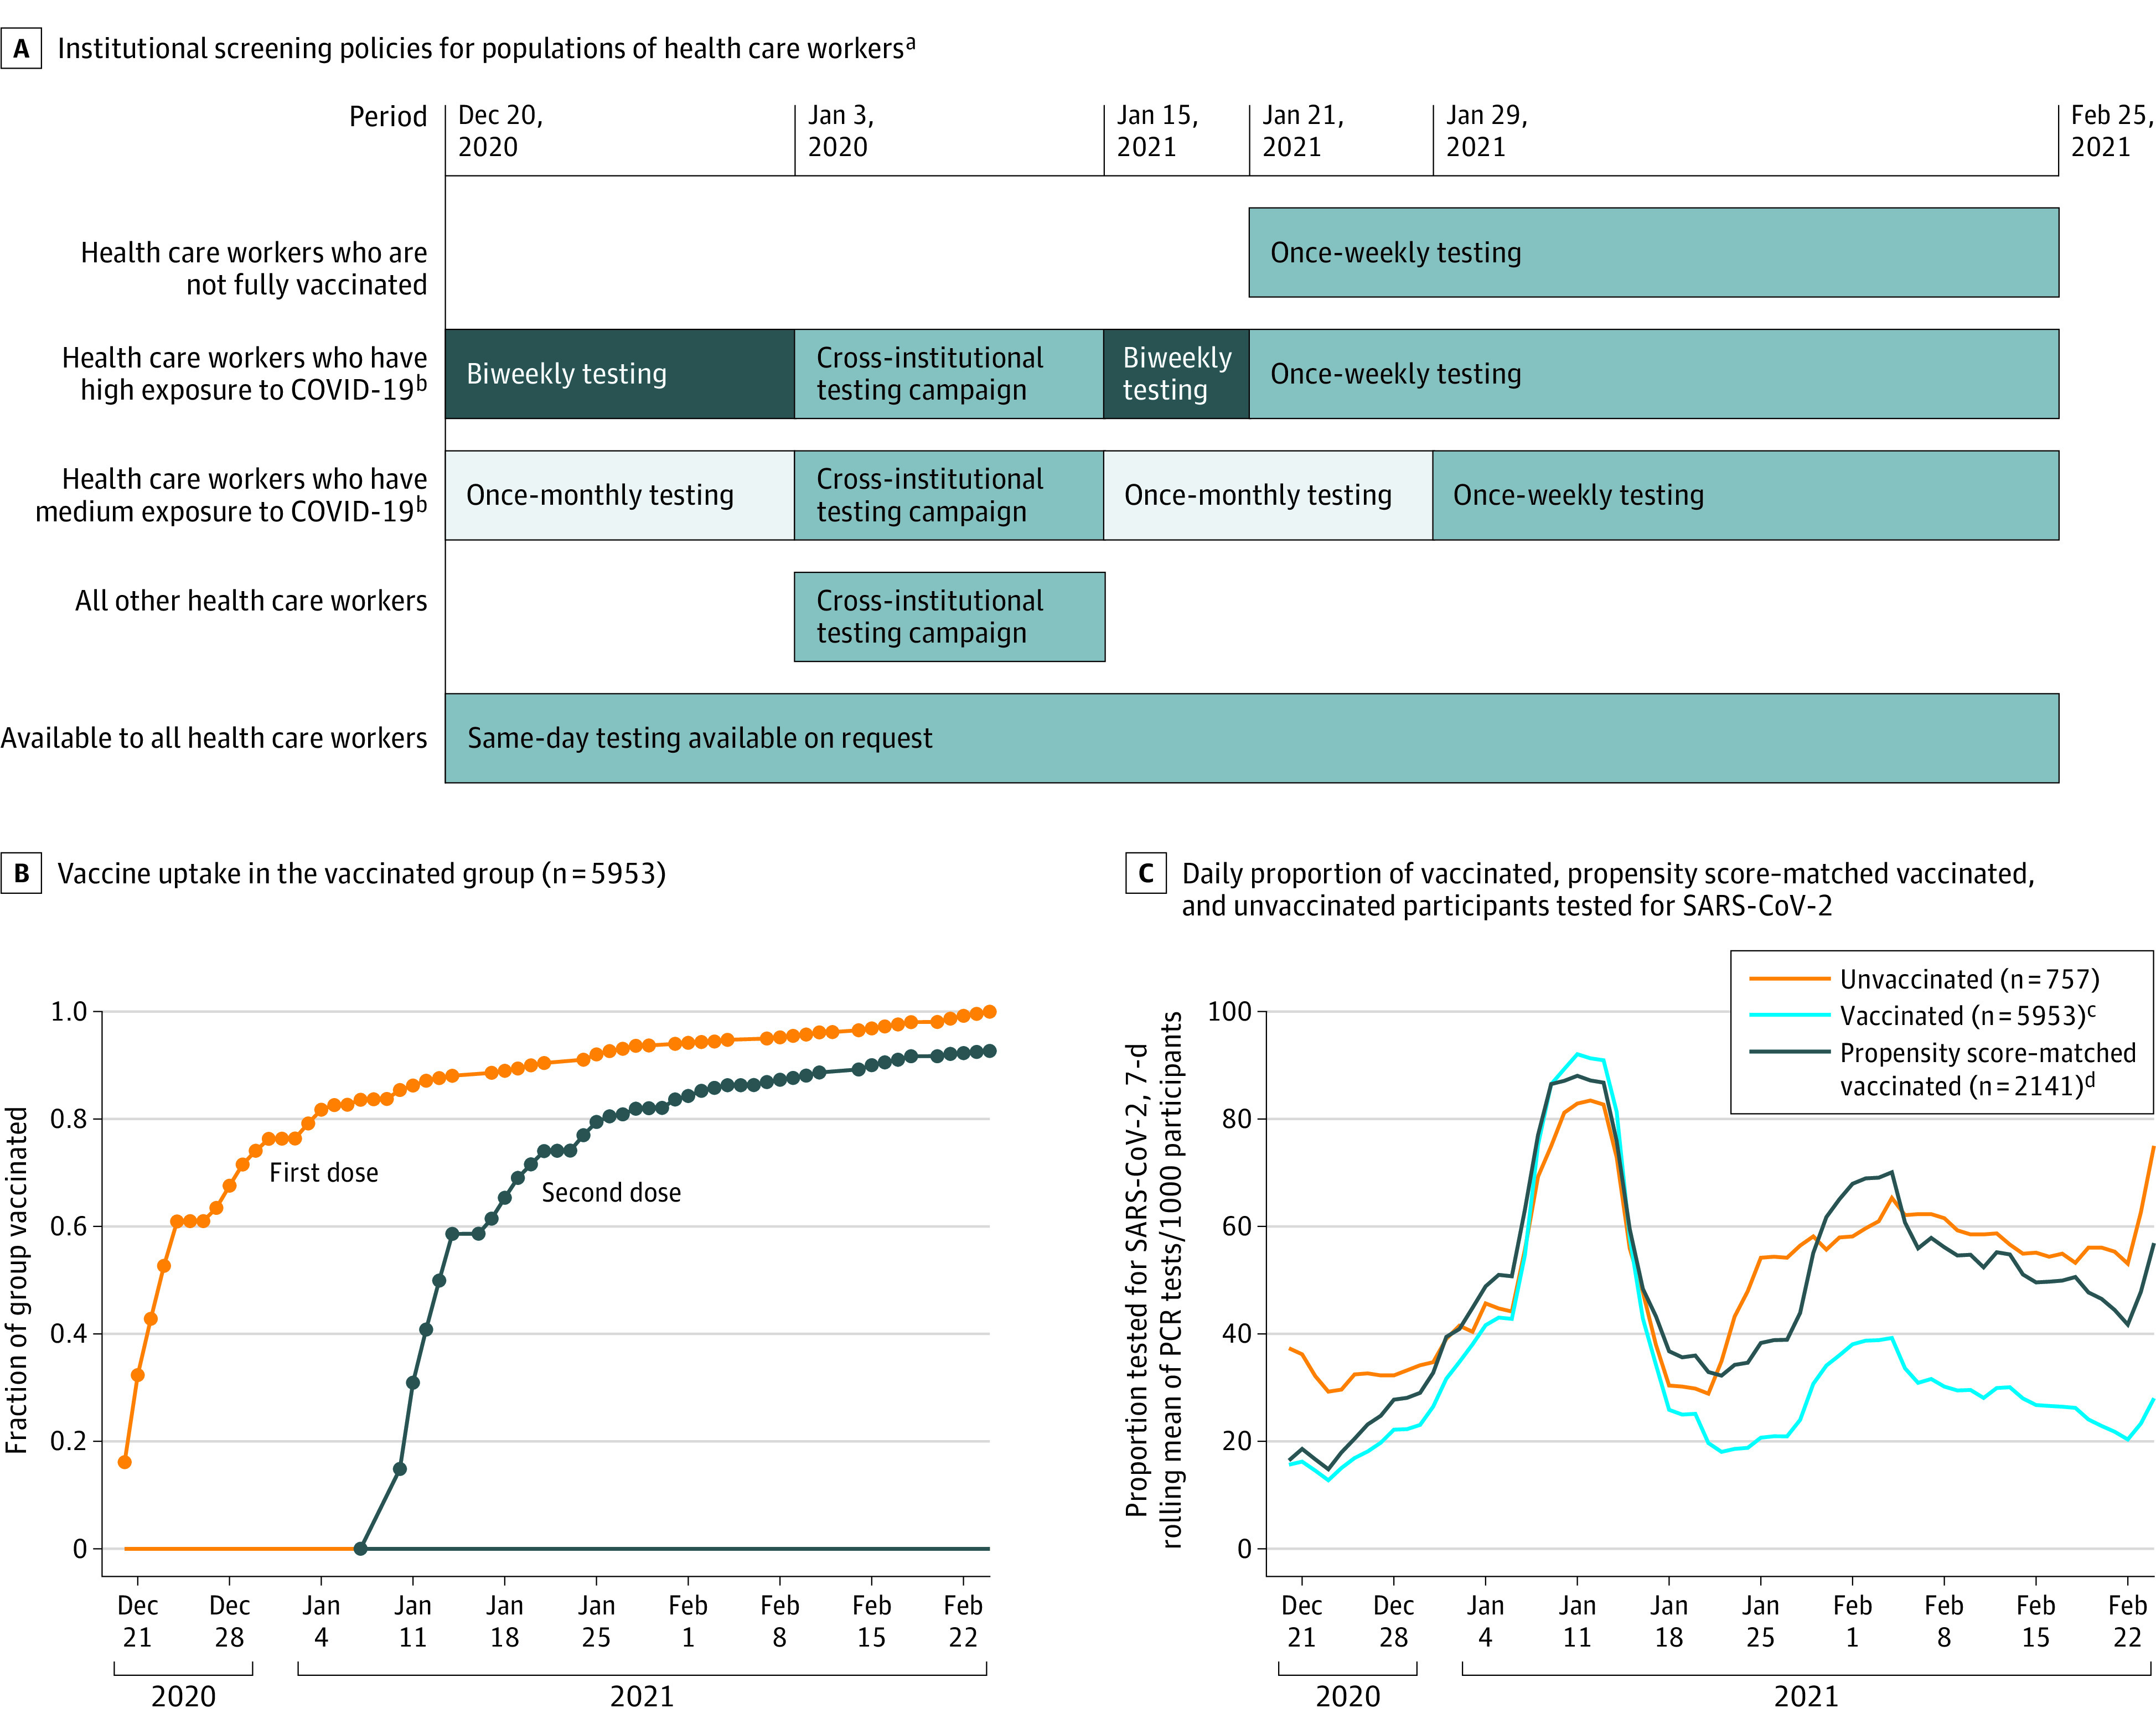Click the 2021 year bracket label under panel C
2156x1734 pixels.
tap(1806, 1696)
